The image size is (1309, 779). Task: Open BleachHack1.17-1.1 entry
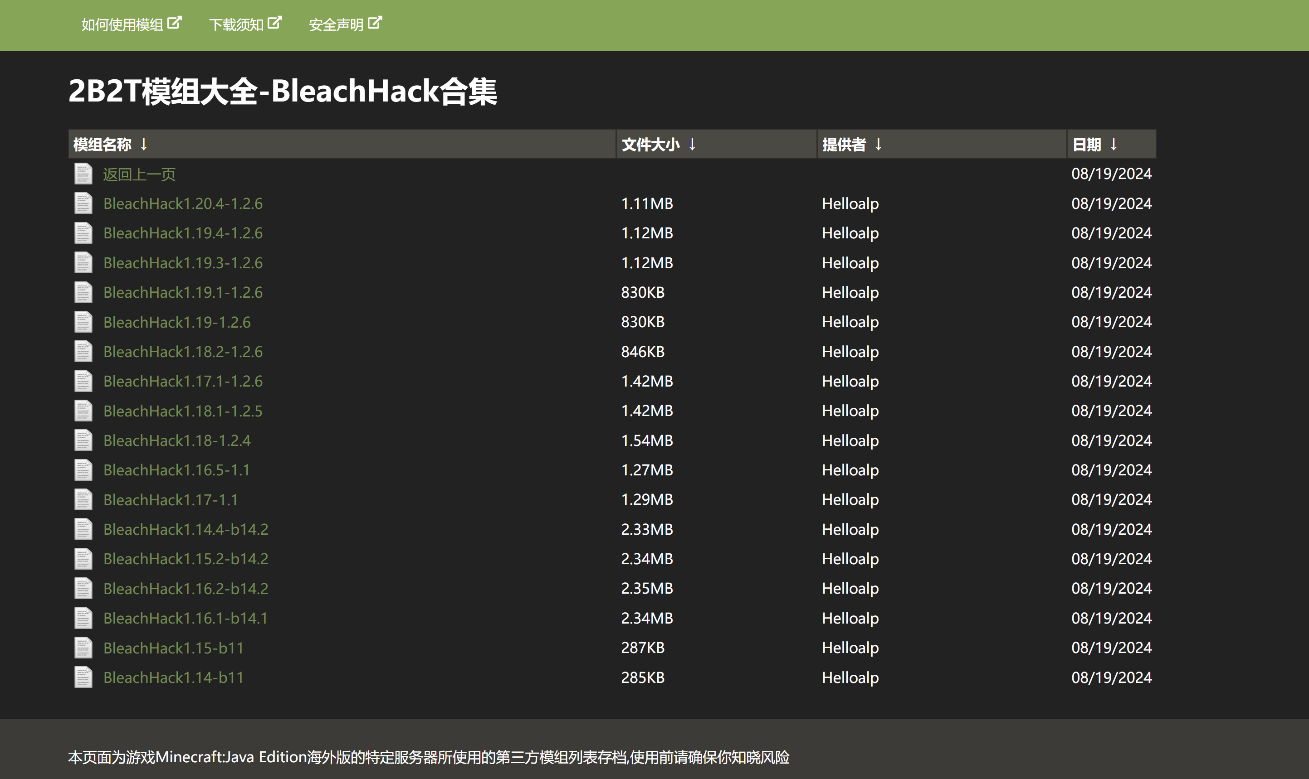(x=171, y=500)
